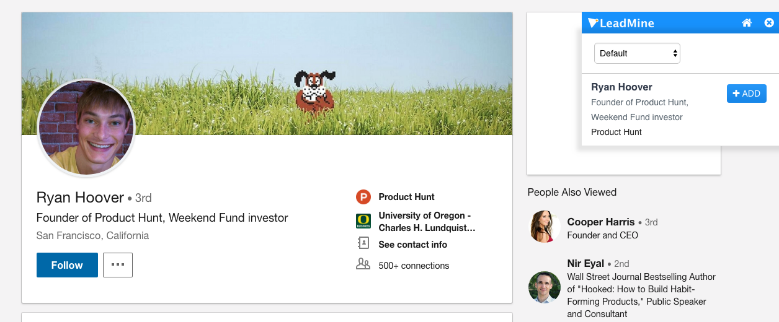Open See contact info link
The height and width of the screenshot is (322, 779).
tap(413, 245)
